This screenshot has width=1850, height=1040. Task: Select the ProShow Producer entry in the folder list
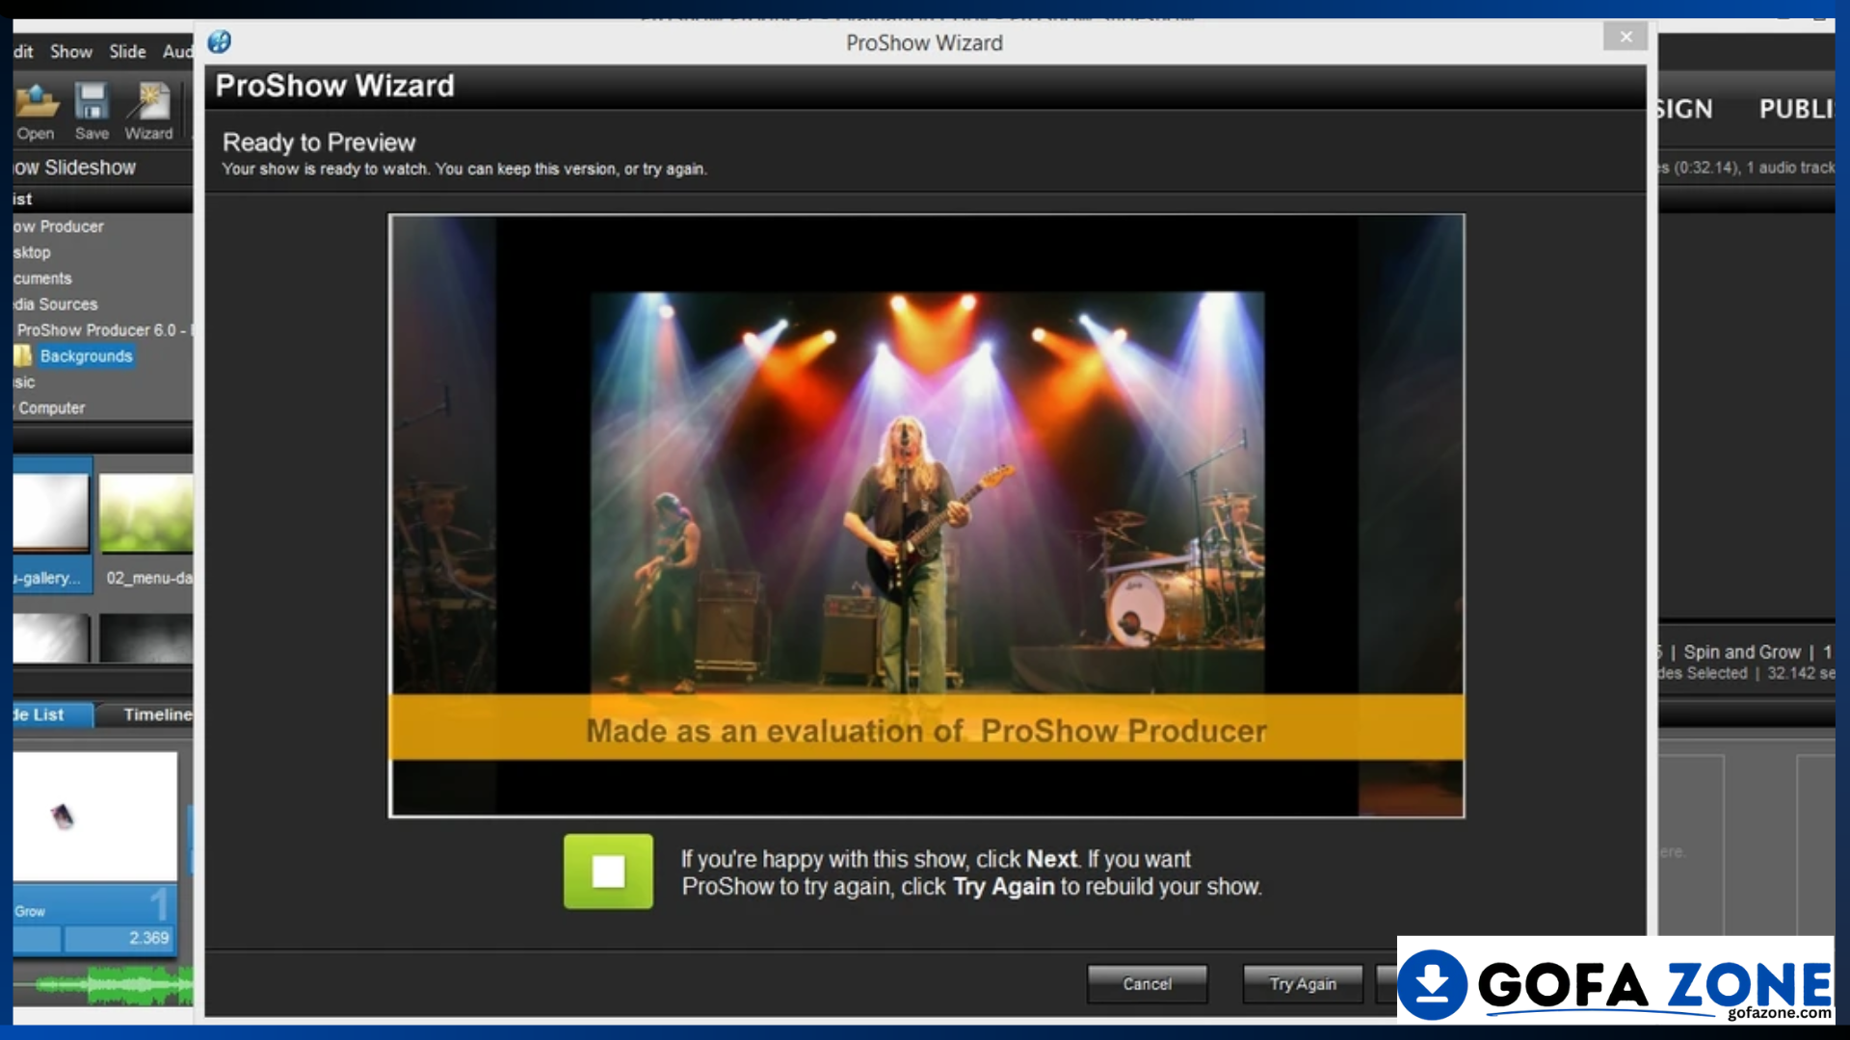click(58, 226)
